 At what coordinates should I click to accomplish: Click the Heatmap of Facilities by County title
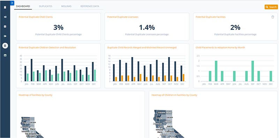(36, 95)
